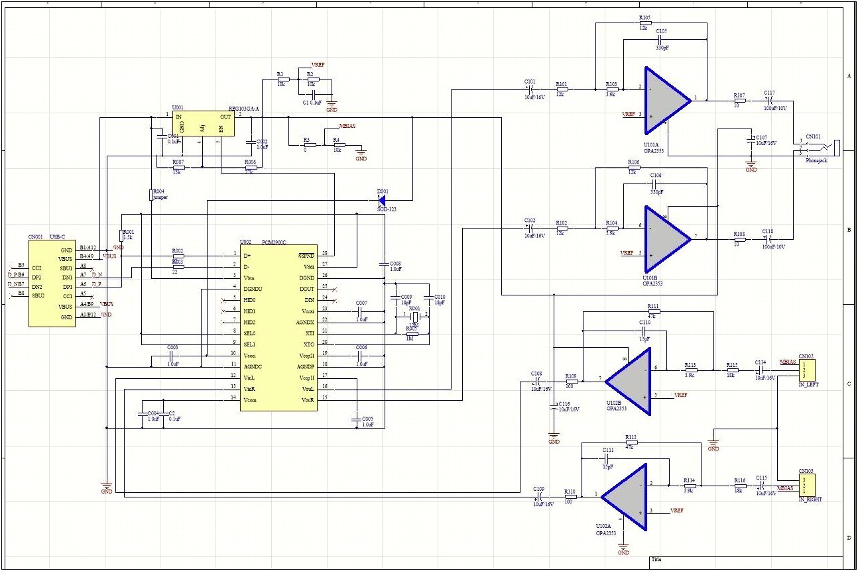Click the U101A OPA2353 op-amp triangle
858x571 pixels.
coord(666,100)
